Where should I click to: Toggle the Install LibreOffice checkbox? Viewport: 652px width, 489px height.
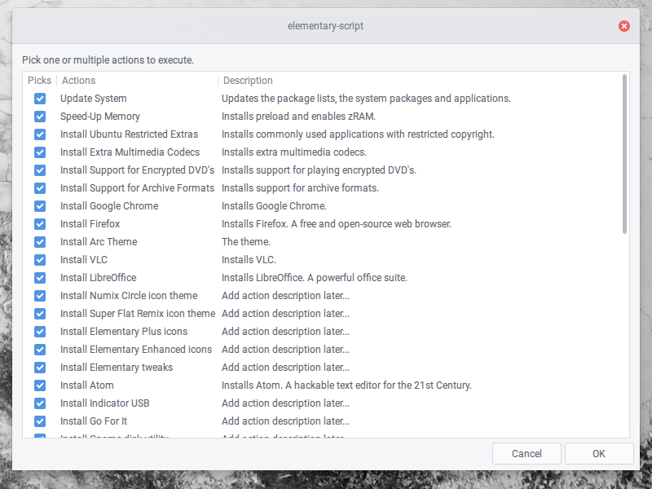click(40, 278)
